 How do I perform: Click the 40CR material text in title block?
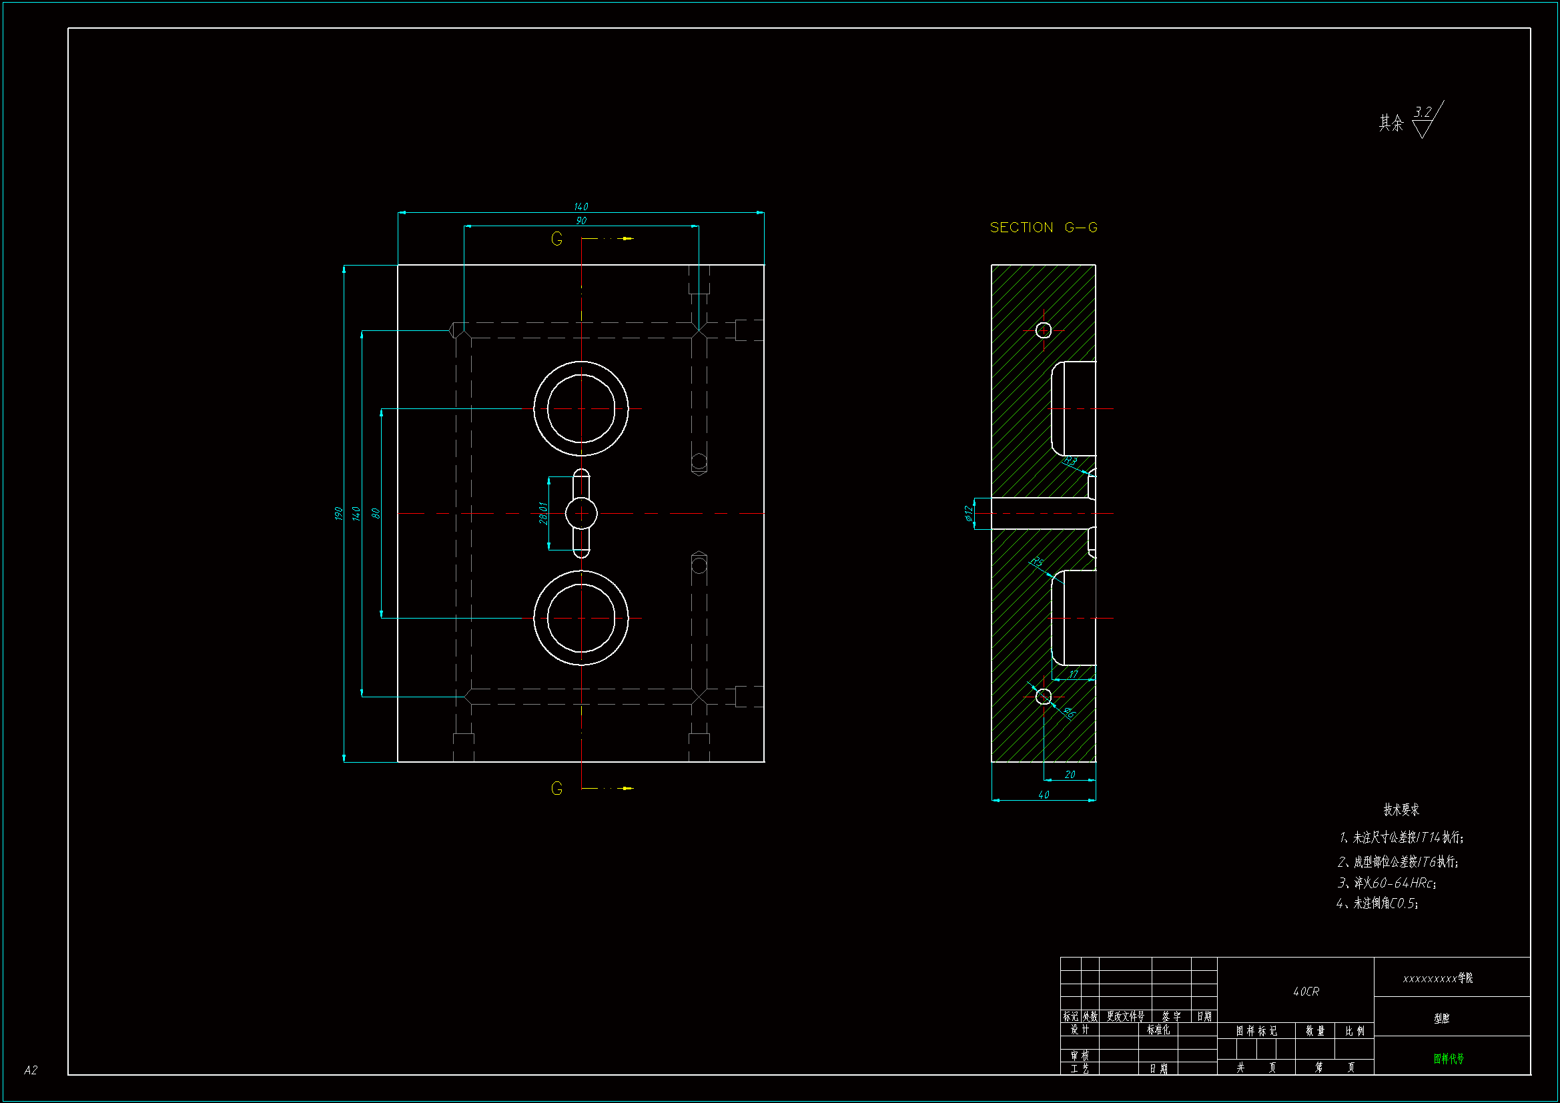[1306, 992]
